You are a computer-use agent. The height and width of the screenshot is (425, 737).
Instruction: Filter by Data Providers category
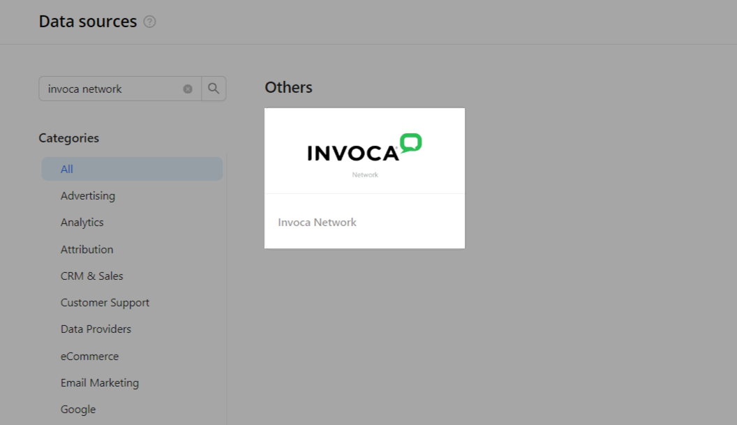(x=96, y=329)
